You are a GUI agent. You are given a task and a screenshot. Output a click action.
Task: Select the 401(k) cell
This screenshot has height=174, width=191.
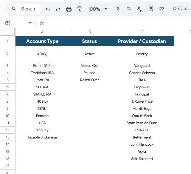(x=42, y=54)
